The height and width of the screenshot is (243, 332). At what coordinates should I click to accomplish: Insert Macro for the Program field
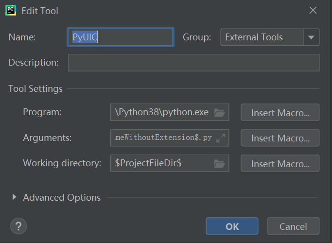(280, 112)
